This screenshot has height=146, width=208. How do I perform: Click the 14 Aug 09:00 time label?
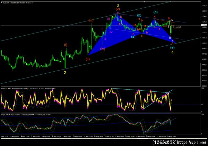tap(140, 136)
